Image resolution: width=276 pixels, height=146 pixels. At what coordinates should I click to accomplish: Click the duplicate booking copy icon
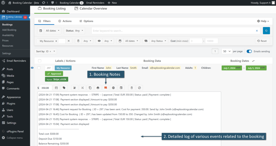[x=90, y=88]
